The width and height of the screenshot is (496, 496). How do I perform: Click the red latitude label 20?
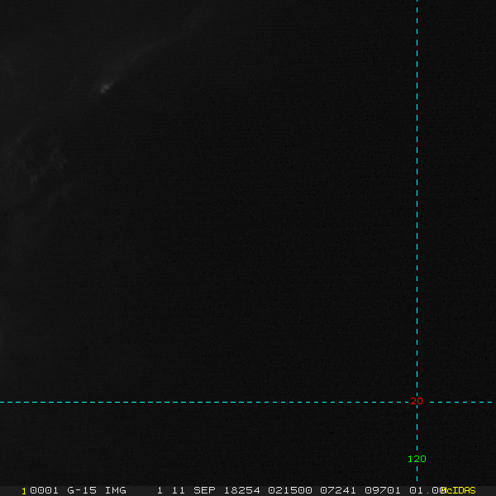pos(417,401)
